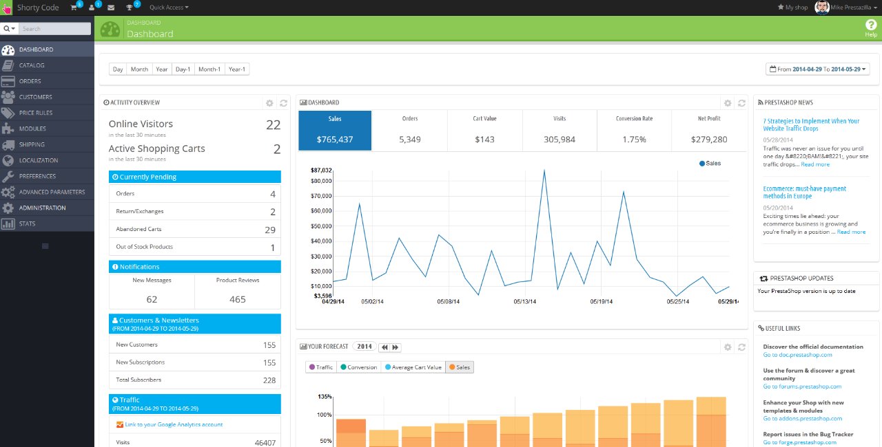The width and height of the screenshot is (882, 447).
Task: Click the envelope messages icon in top bar
Action: [111, 8]
